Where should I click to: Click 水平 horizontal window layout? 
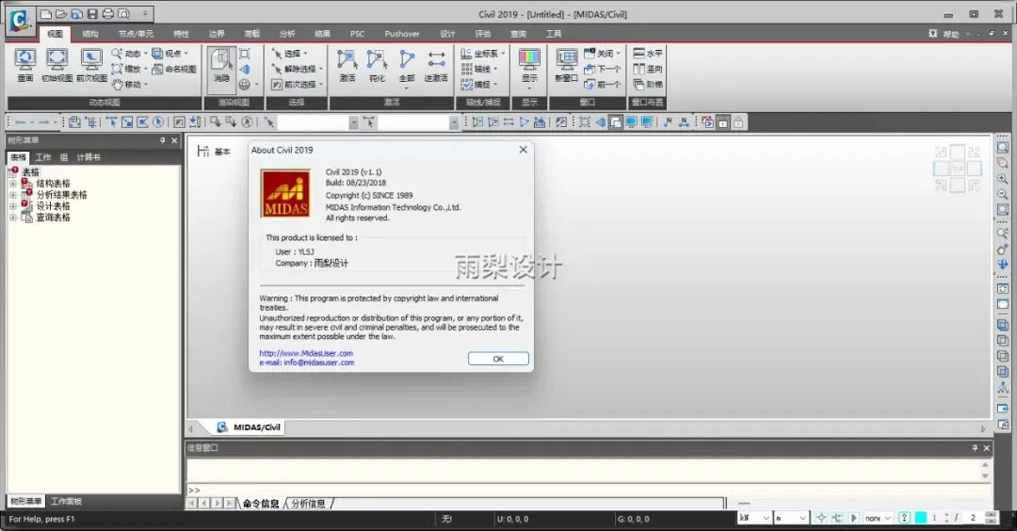pyautogui.click(x=648, y=53)
